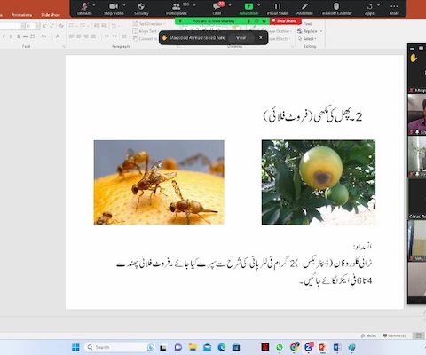Screen dimensions: 426x355
Task: Click the Normal view icon in status bar
Action: (x=418, y=335)
